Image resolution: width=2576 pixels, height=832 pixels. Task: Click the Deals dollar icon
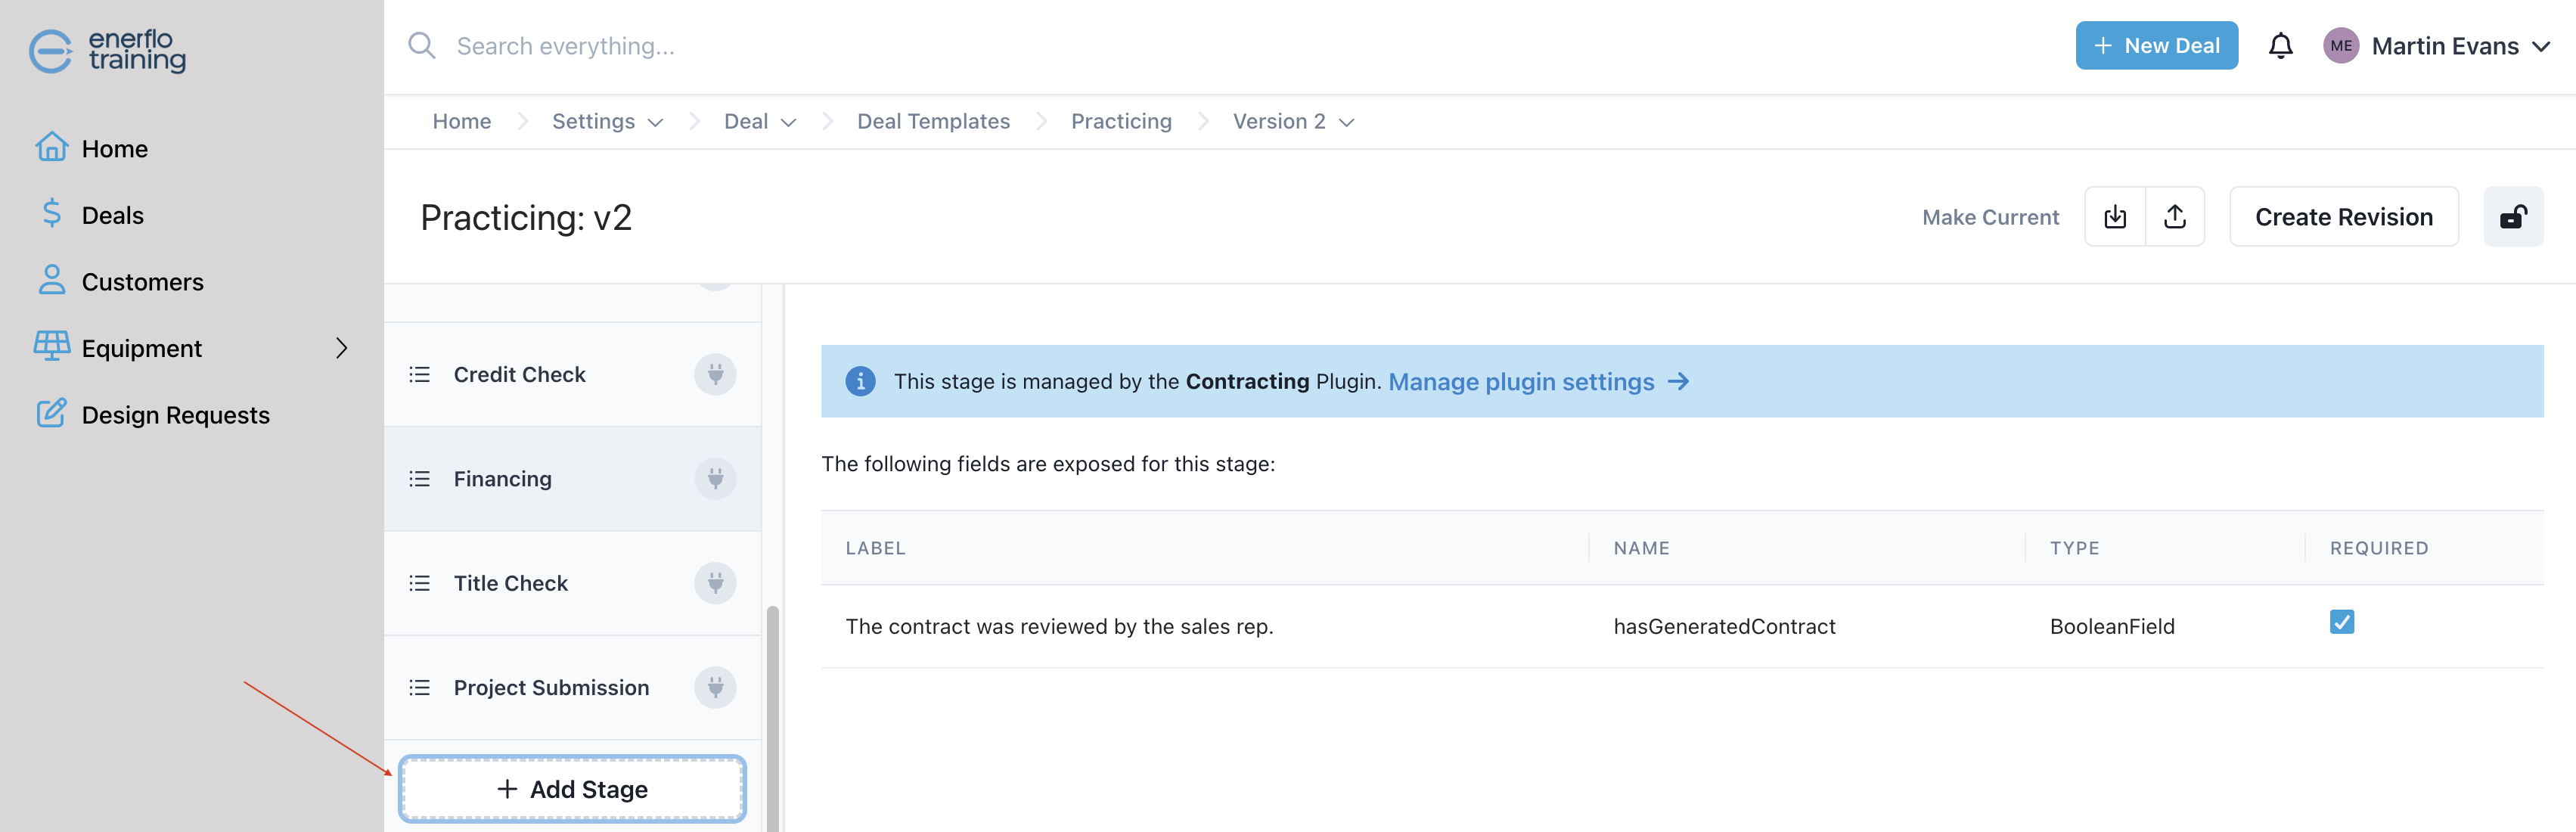click(52, 214)
